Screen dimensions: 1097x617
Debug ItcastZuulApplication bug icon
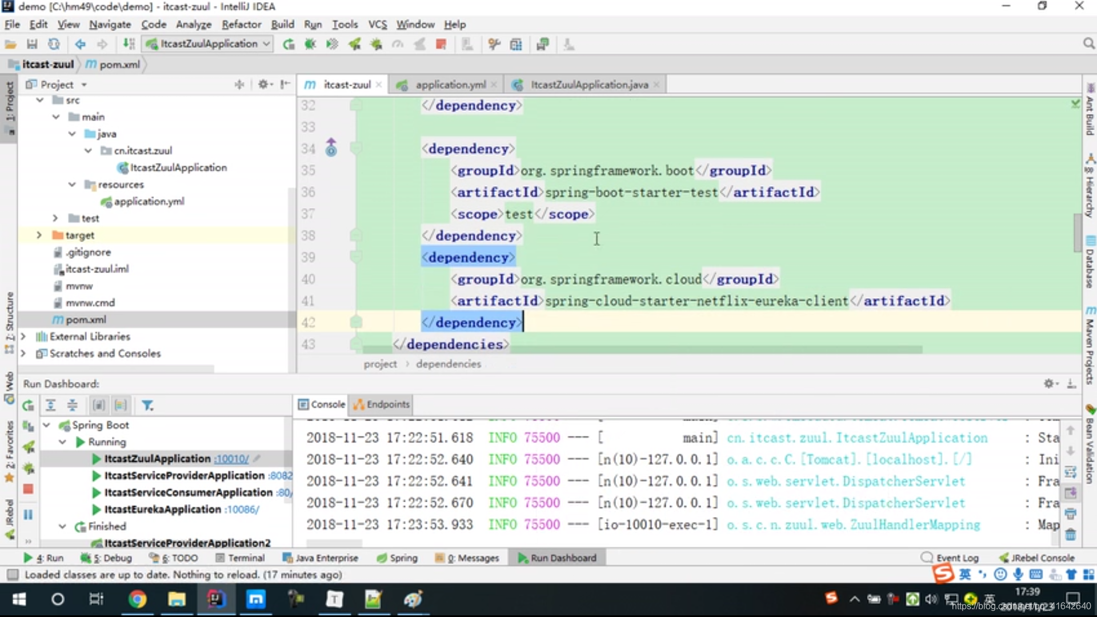pyautogui.click(x=310, y=44)
